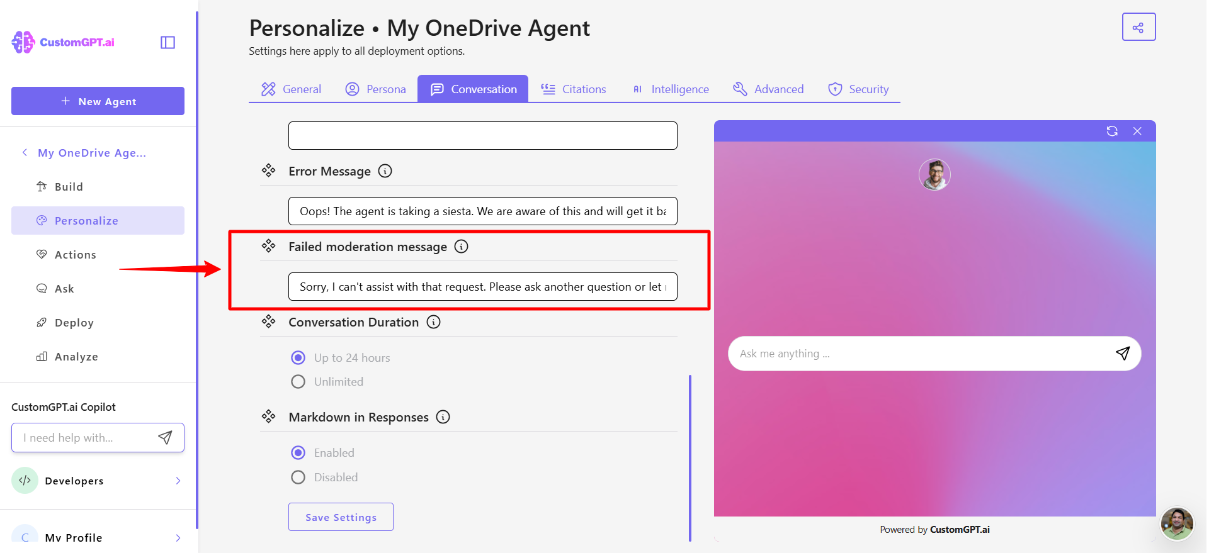
Task: Click the share icon button
Action: pos(1138,27)
